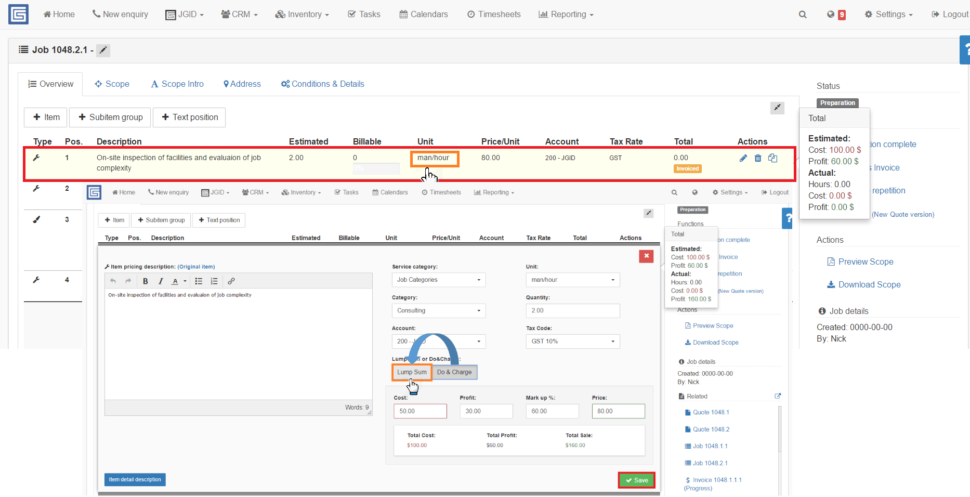
Task: Open Related panel external link icon
Action: pyautogui.click(x=778, y=396)
